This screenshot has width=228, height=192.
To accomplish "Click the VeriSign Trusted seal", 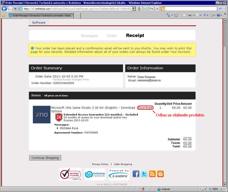I will (70, 174).
